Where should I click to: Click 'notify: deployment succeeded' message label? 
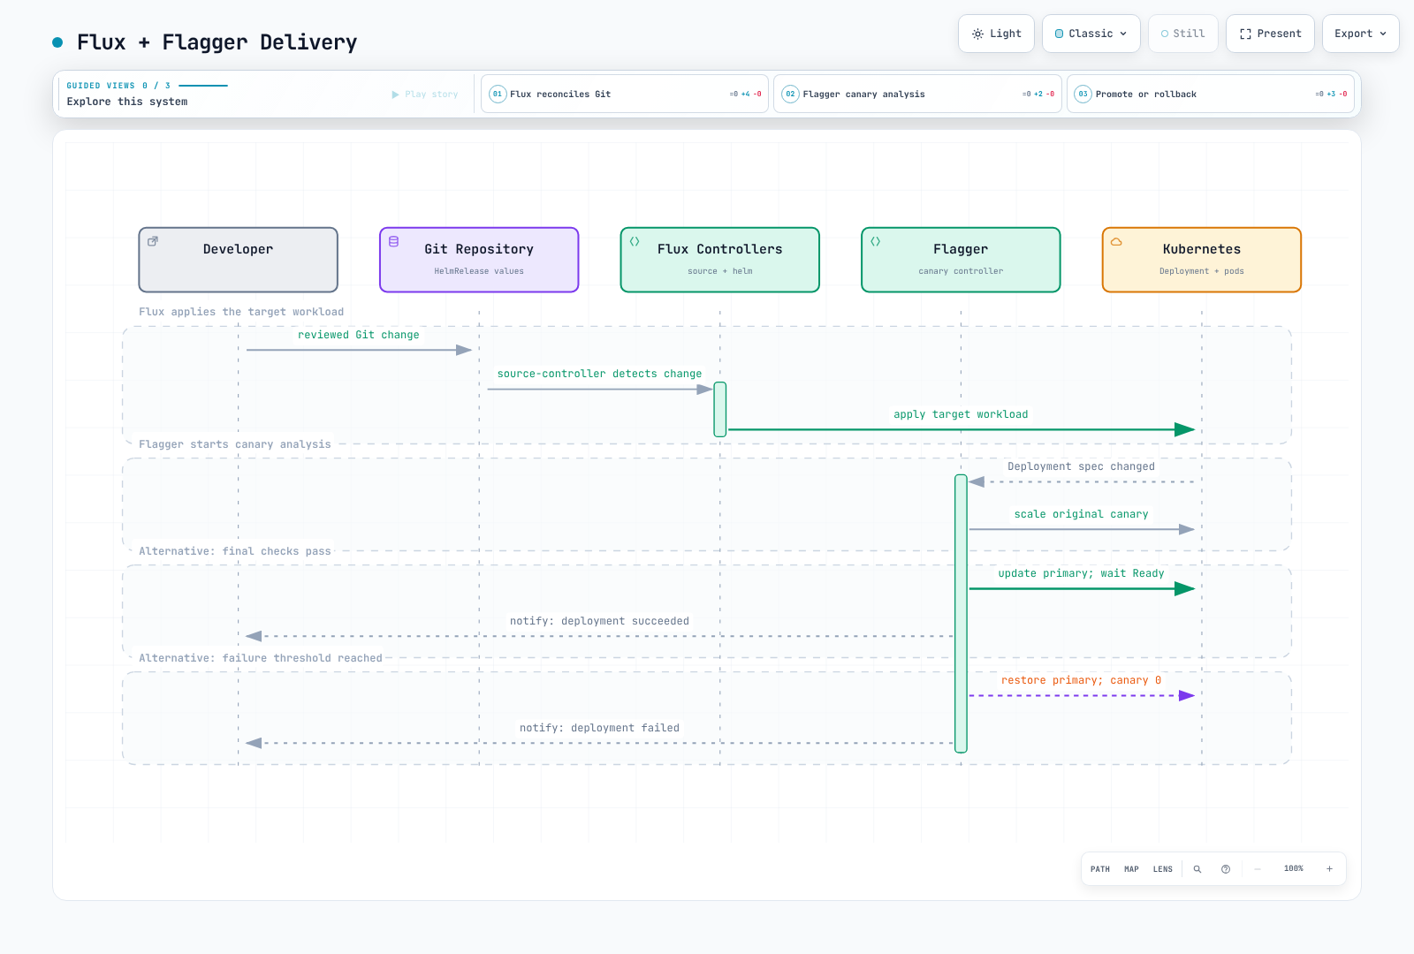tap(599, 621)
